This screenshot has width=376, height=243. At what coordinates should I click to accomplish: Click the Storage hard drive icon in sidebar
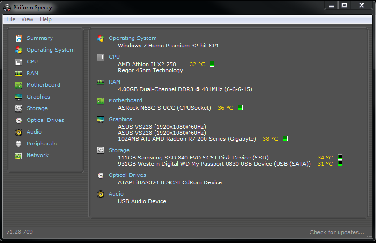tap(19, 108)
